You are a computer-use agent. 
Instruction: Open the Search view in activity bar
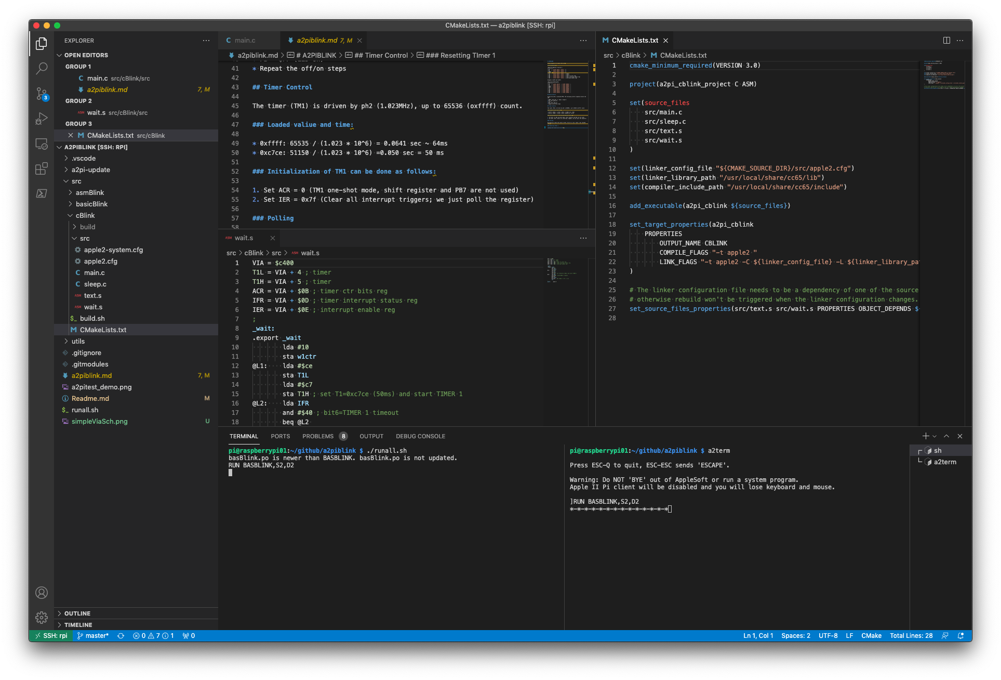tap(42, 68)
